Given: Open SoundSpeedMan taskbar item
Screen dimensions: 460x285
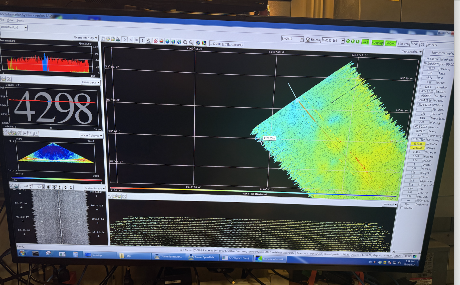Looking at the screenshot, I should (x=169, y=257).
